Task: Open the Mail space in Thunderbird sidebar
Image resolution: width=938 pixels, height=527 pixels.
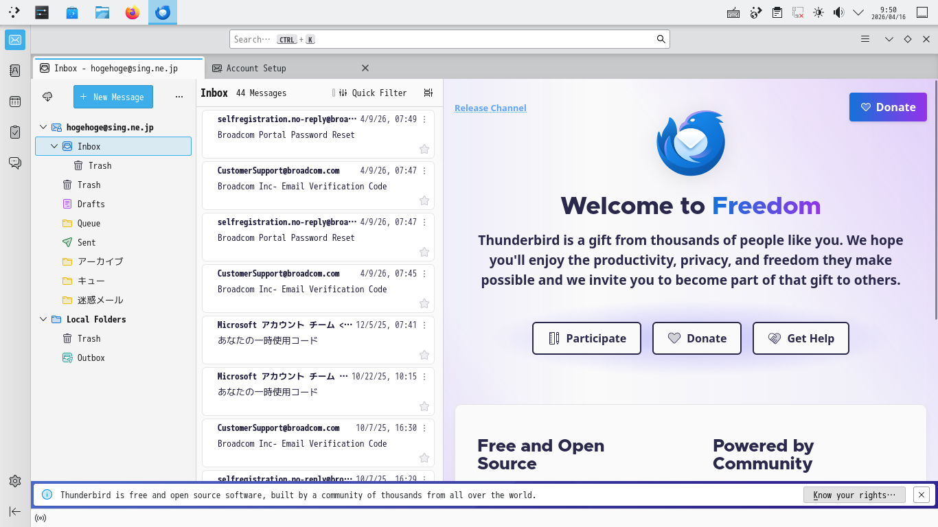Action: pos(15,40)
